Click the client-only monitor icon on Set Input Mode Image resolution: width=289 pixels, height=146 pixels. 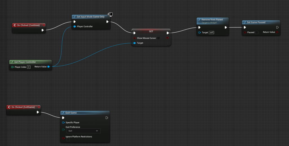[x=111, y=14]
